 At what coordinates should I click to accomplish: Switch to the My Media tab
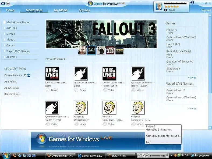pyautogui.click(x=61, y=10)
